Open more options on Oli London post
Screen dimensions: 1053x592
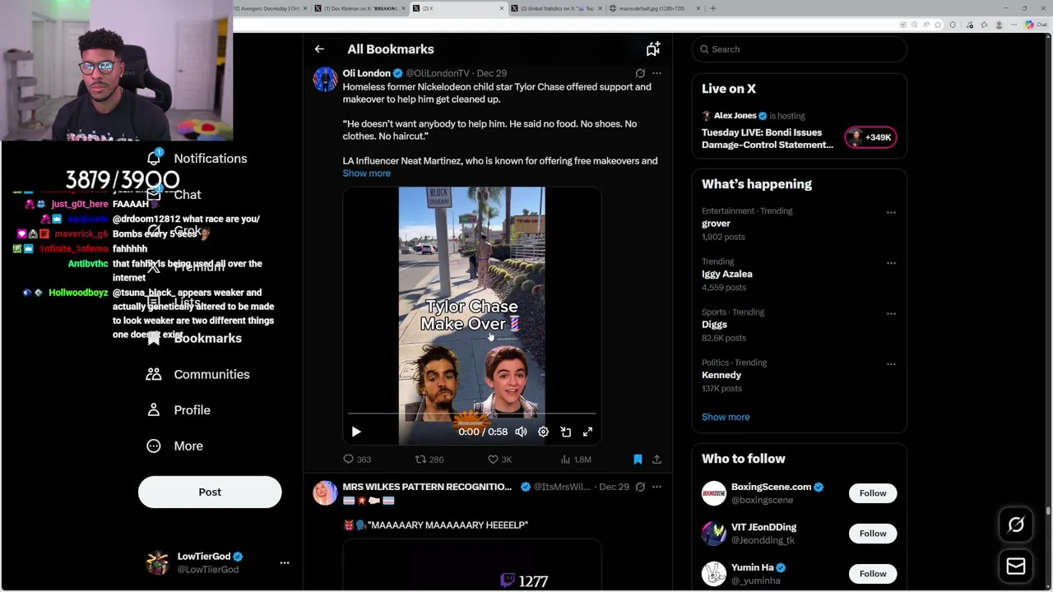click(656, 73)
